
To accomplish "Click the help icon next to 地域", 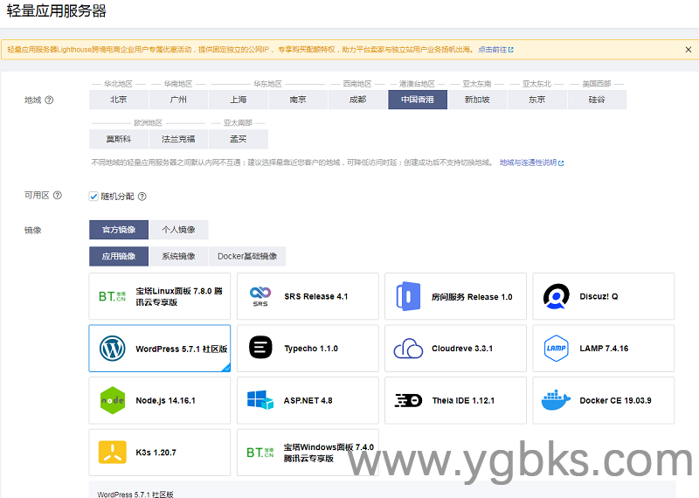I will pyautogui.click(x=49, y=100).
